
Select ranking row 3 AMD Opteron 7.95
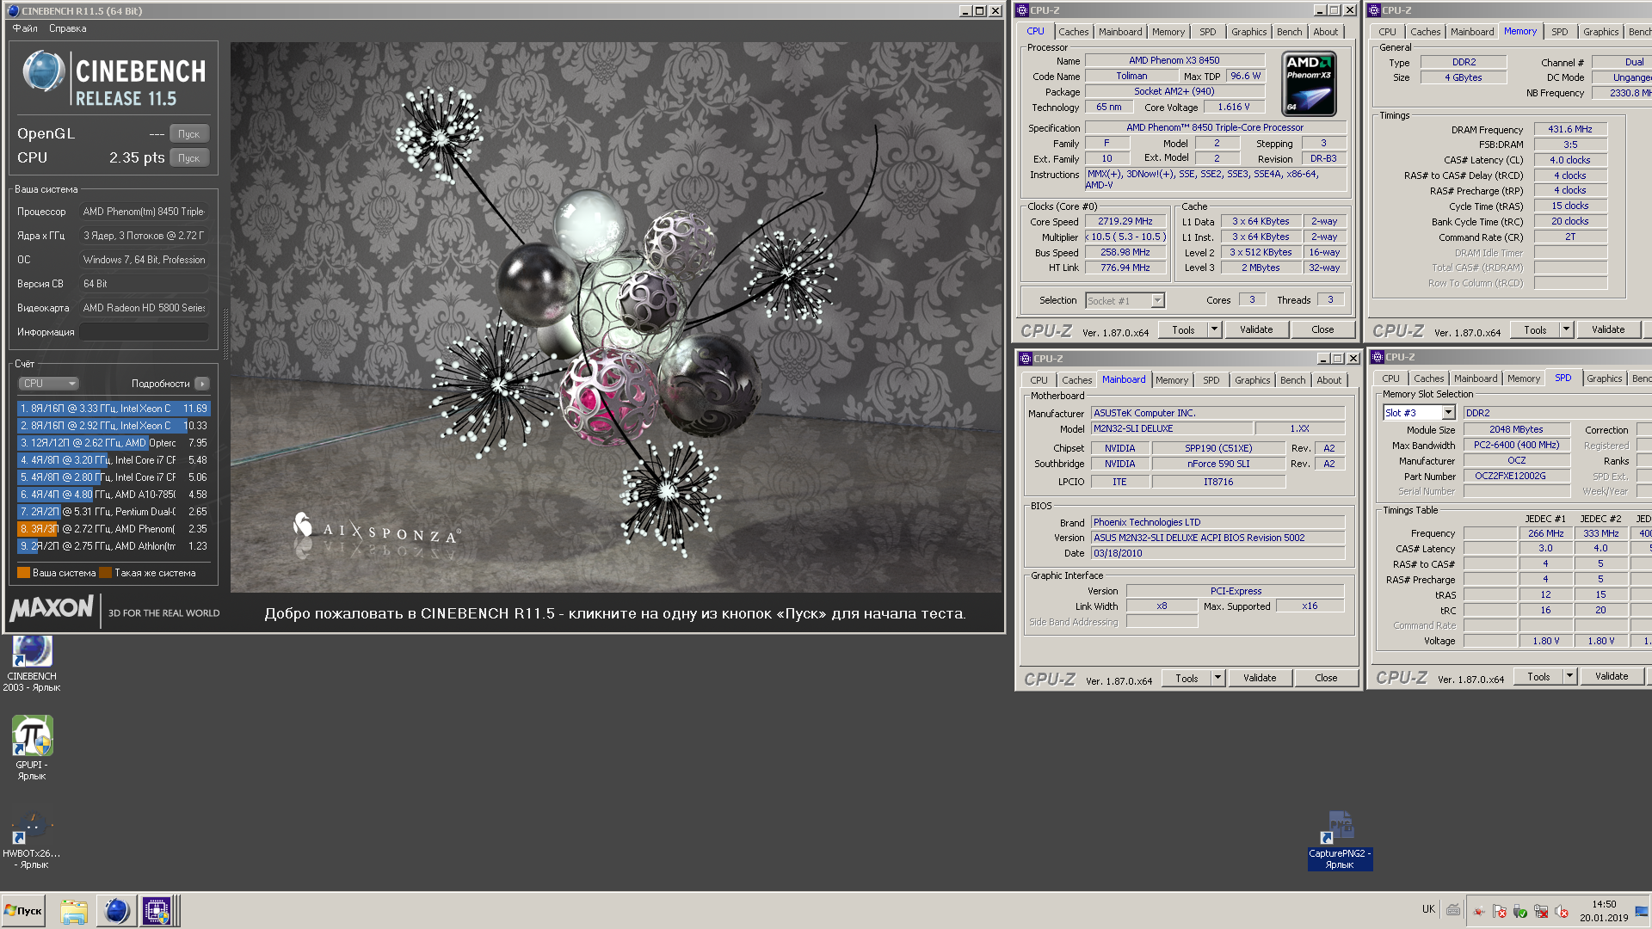coord(114,443)
